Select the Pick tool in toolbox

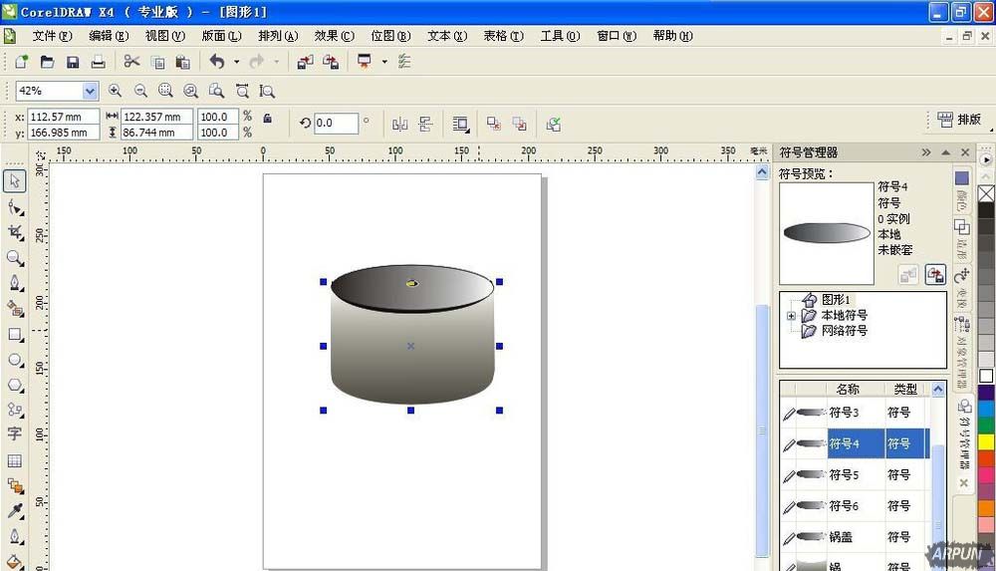[x=15, y=181]
